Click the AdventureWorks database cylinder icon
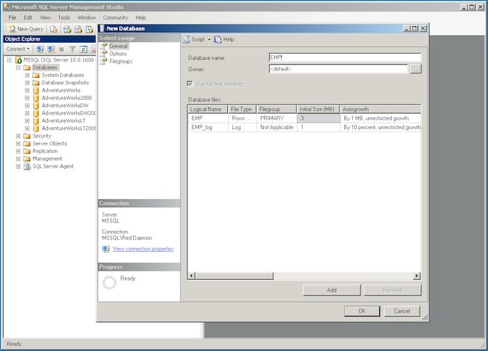488x351 pixels. pyautogui.click(x=36, y=90)
